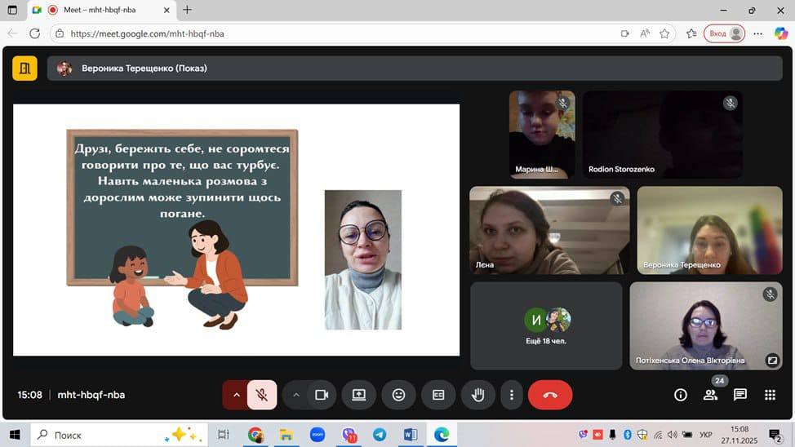Click the yellow rooms icon at top left
Screen dimensions: 795x447
point(24,69)
